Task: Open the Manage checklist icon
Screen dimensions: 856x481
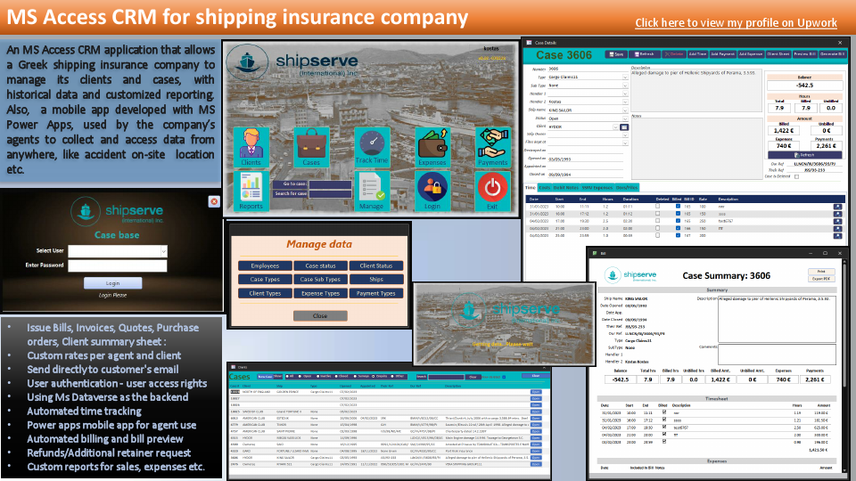Action: [372, 191]
